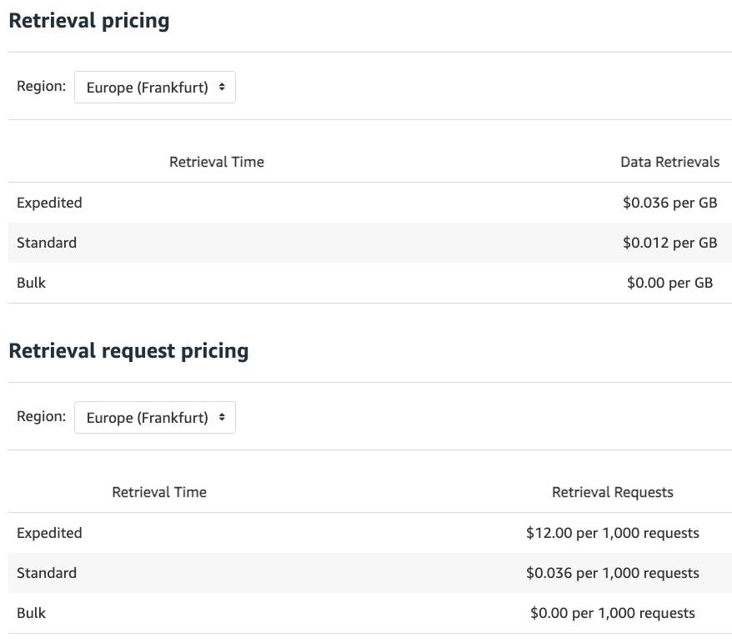Select Bulk row label in Retrieval pricing table
The width and height of the screenshot is (732, 643).
tap(32, 283)
